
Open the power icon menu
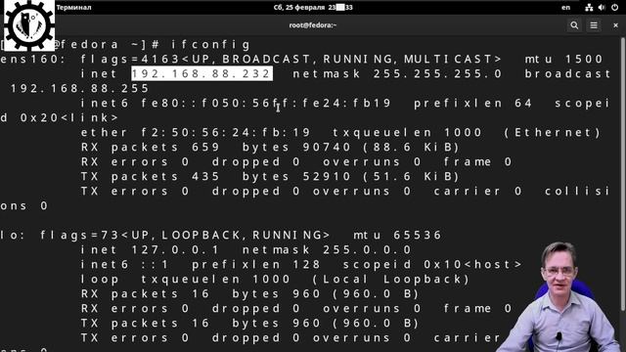click(x=615, y=7)
